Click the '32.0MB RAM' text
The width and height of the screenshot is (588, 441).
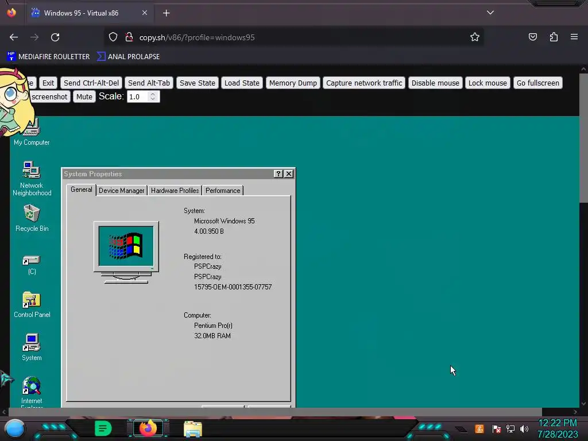pyautogui.click(x=212, y=335)
